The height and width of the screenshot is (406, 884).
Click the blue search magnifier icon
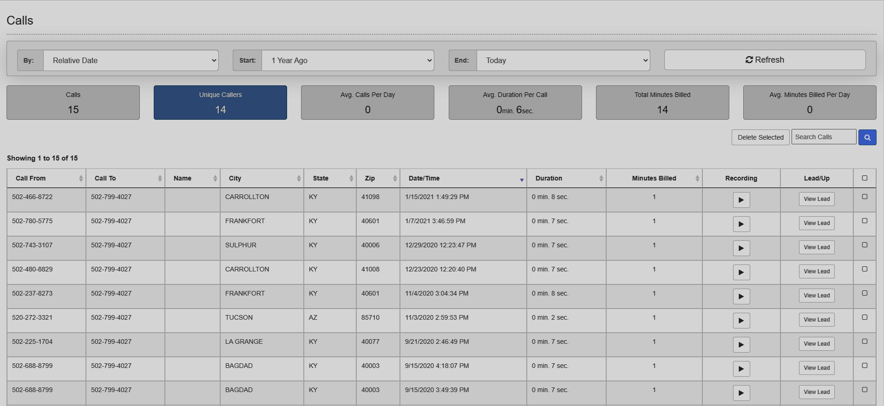point(867,137)
